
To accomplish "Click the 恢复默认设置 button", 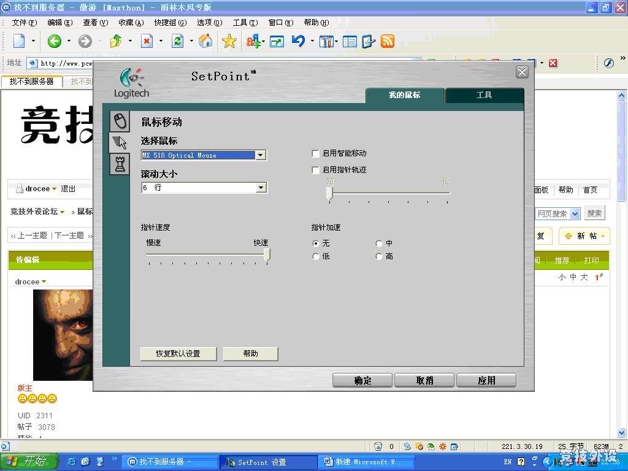I will point(178,354).
